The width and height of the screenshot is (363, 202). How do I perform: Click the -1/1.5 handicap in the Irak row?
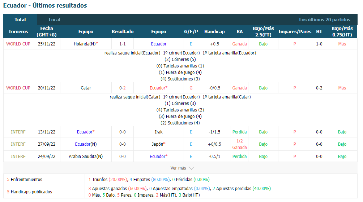(214, 132)
